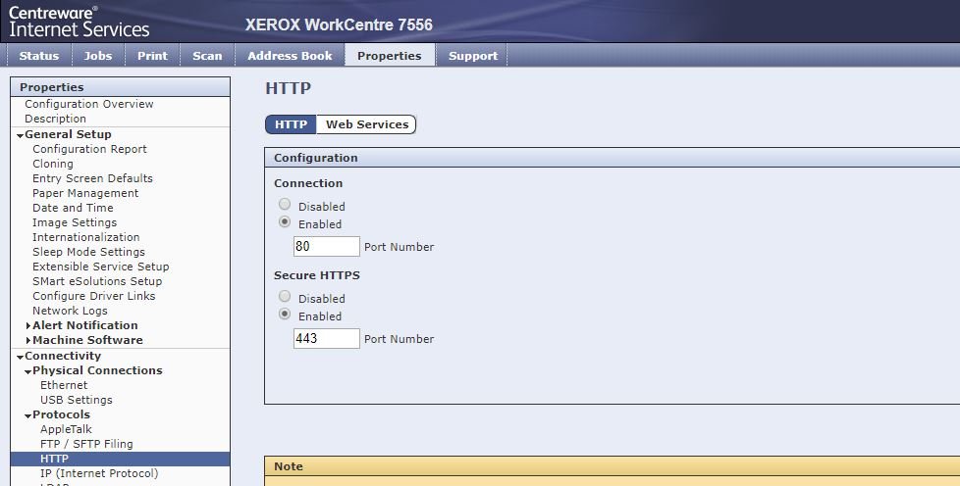
Task: Open FTP / SFTP Filing protocol
Action: (x=86, y=444)
